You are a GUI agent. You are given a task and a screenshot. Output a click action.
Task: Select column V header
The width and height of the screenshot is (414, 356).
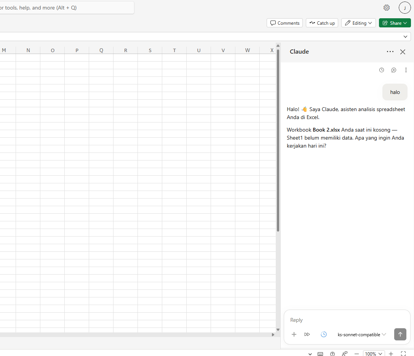pos(223,50)
